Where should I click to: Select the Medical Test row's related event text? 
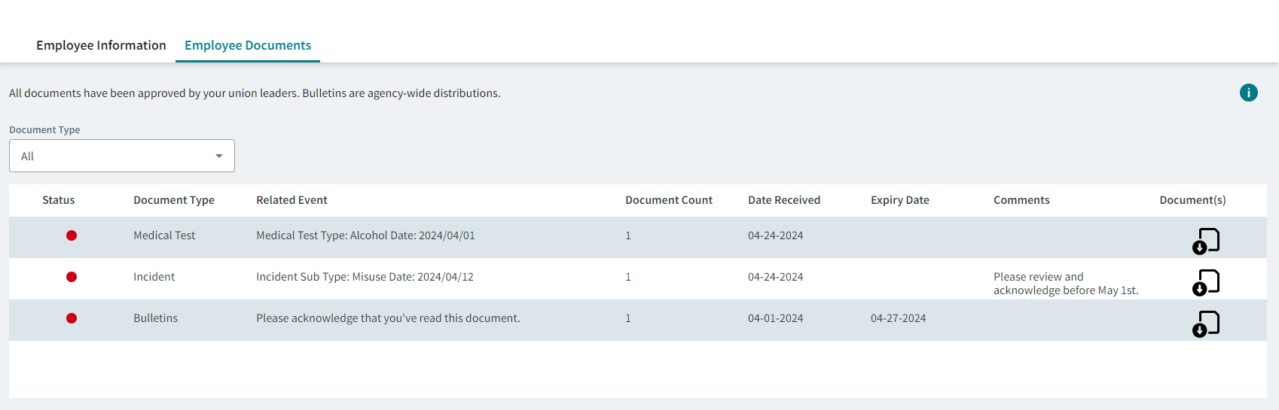pyautogui.click(x=365, y=235)
